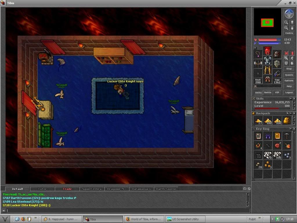Minimize the Backpack panel
The image size is (297, 223).
pos(291,114)
